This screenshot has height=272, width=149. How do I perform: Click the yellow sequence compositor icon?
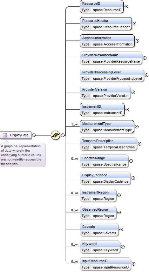(x=55, y=135)
